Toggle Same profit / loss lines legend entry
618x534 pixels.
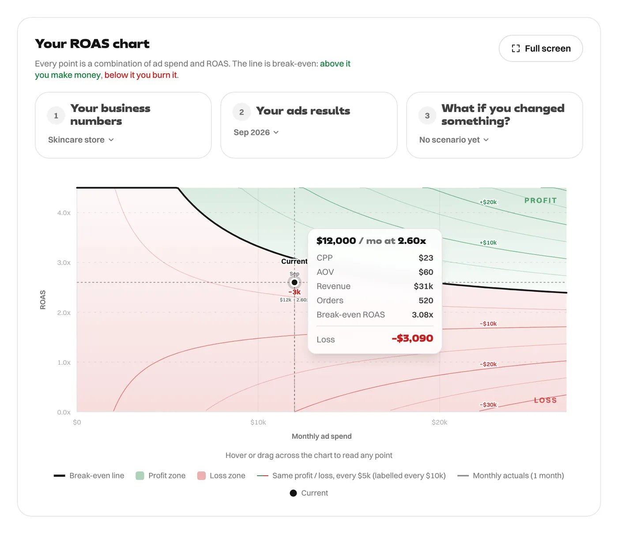[351, 476]
